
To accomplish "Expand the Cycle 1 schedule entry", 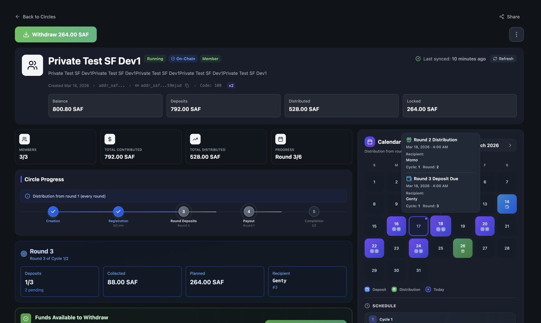I will pyautogui.click(x=440, y=318).
